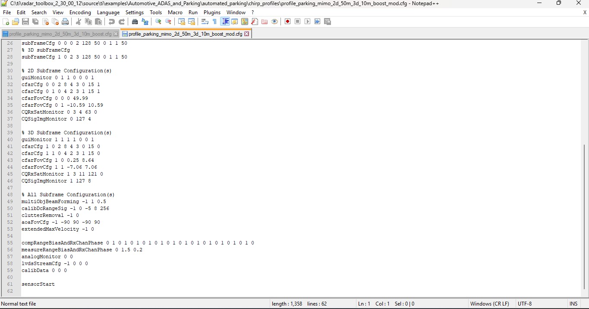This screenshot has width=589, height=309.
Task: Click the Save All icon
Action: click(x=35, y=22)
